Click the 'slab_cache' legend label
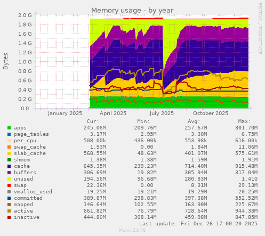This screenshot has height=236, width=265. 30,153
